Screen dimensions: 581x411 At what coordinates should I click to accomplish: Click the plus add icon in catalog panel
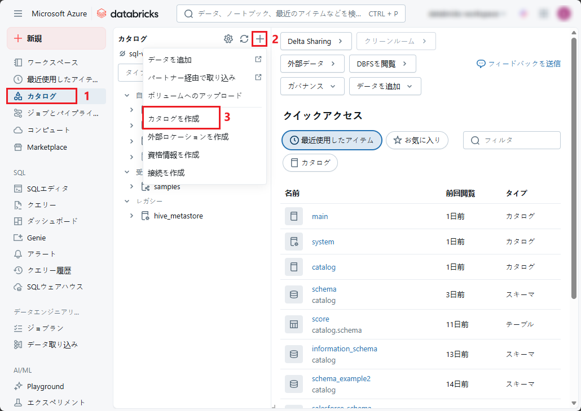click(259, 38)
